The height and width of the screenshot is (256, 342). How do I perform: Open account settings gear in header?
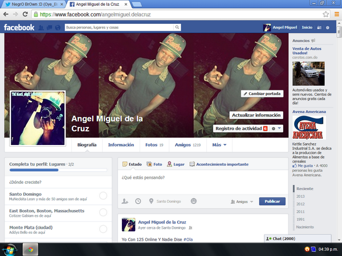[328, 28]
